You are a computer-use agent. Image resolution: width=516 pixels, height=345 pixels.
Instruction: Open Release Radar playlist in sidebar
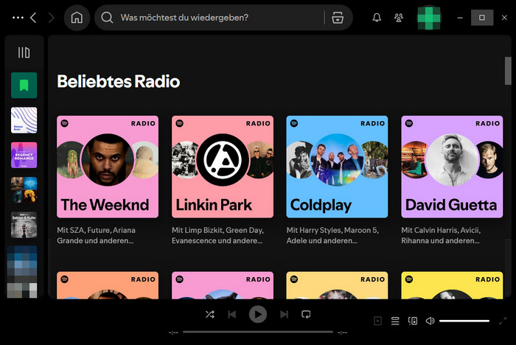point(24,120)
